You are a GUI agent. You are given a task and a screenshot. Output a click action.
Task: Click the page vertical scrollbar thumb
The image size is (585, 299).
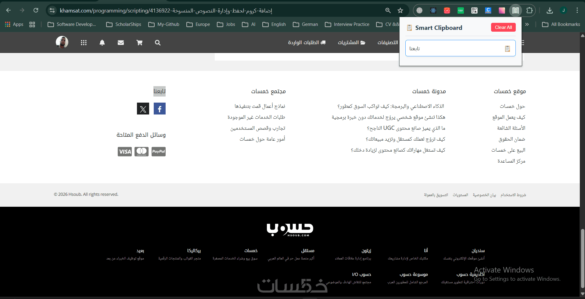pos(583,259)
